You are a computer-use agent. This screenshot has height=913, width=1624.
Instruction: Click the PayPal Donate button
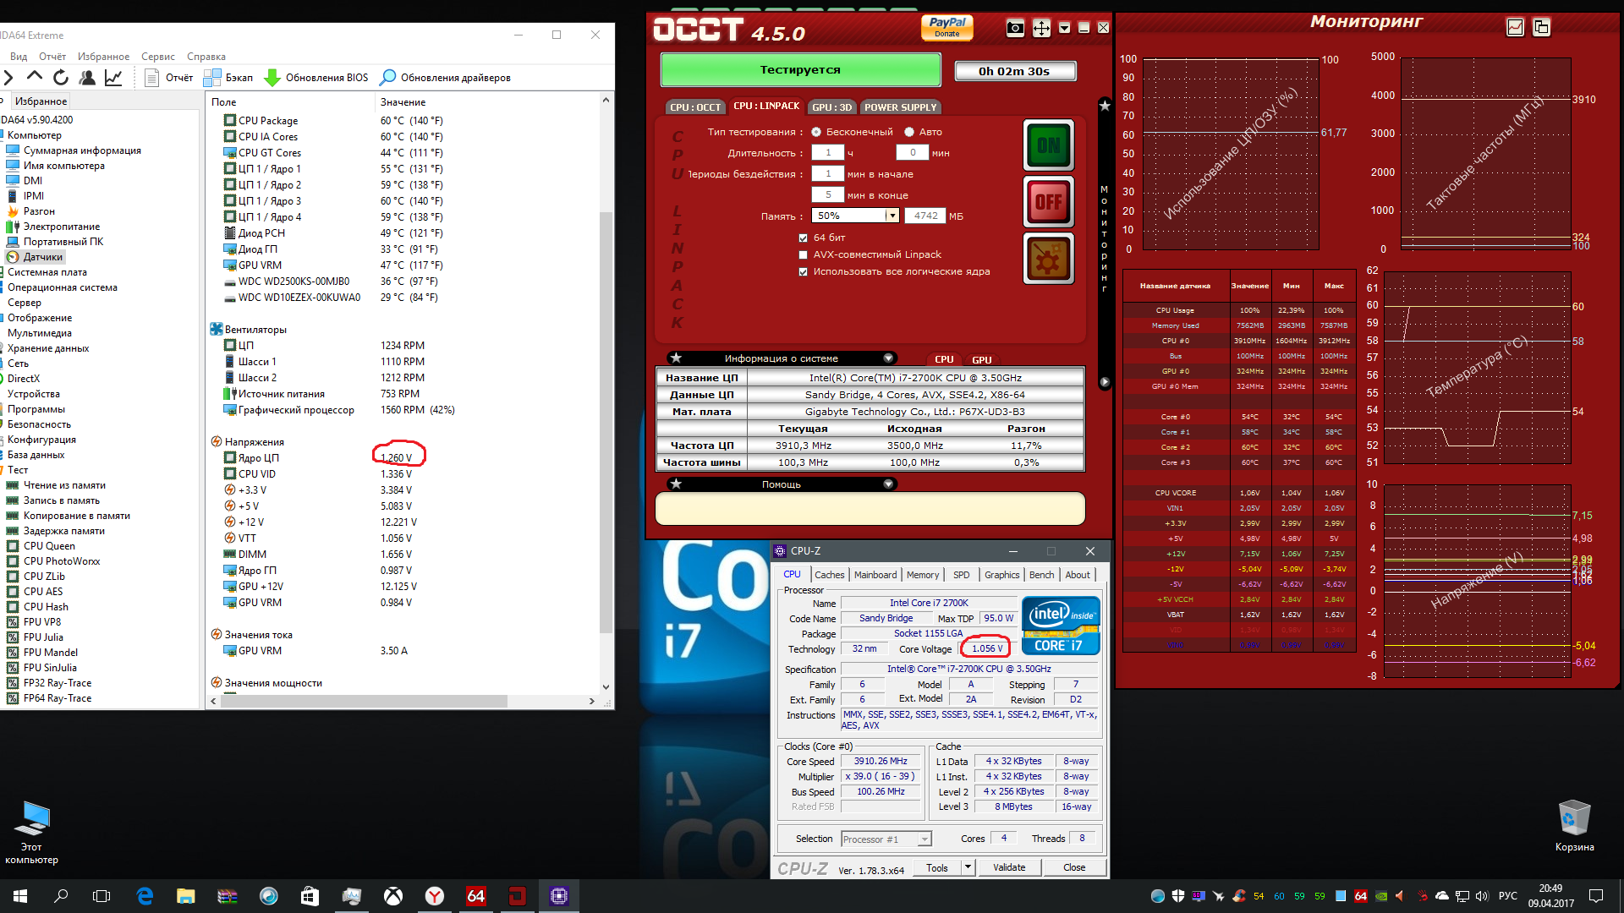tap(946, 27)
